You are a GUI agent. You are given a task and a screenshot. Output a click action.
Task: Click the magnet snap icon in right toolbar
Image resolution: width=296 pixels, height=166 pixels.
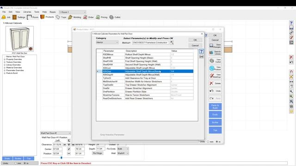pyautogui.click(x=291, y=72)
